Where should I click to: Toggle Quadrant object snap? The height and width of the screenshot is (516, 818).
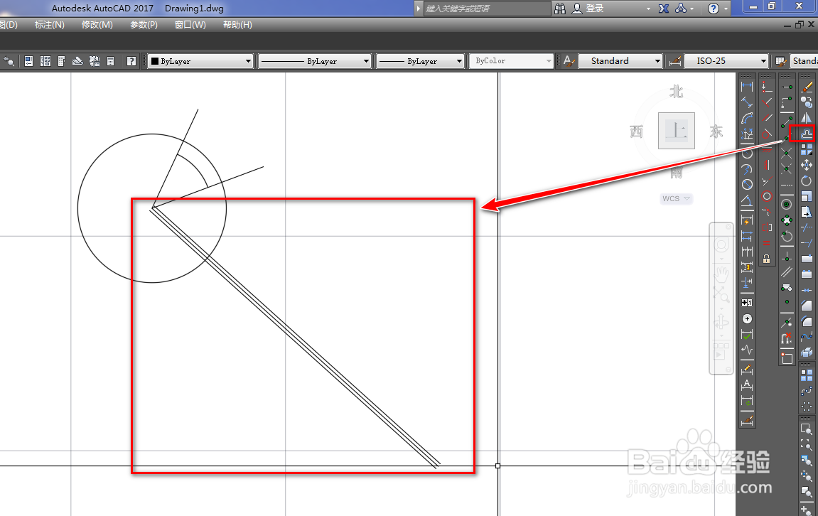[x=787, y=220]
